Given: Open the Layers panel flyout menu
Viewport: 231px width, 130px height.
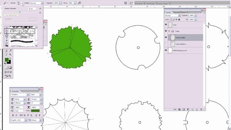Looking at the screenshot, I should tap(204, 13).
